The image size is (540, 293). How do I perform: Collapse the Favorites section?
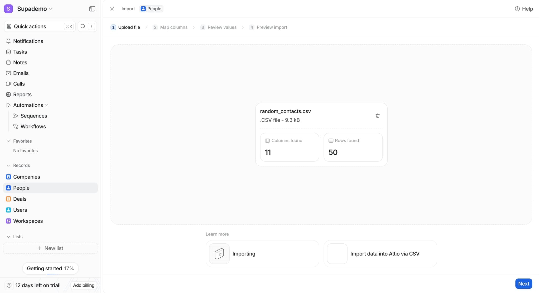coord(8,141)
